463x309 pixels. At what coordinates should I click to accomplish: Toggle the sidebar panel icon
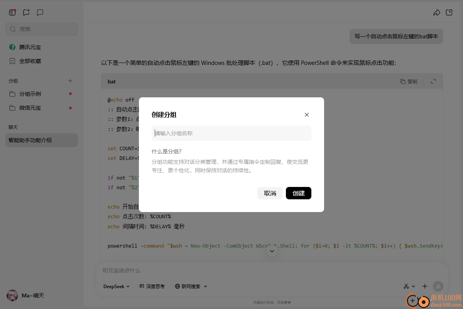pos(12,12)
